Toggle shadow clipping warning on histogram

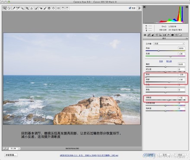pyautogui.click(x=145, y=7)
